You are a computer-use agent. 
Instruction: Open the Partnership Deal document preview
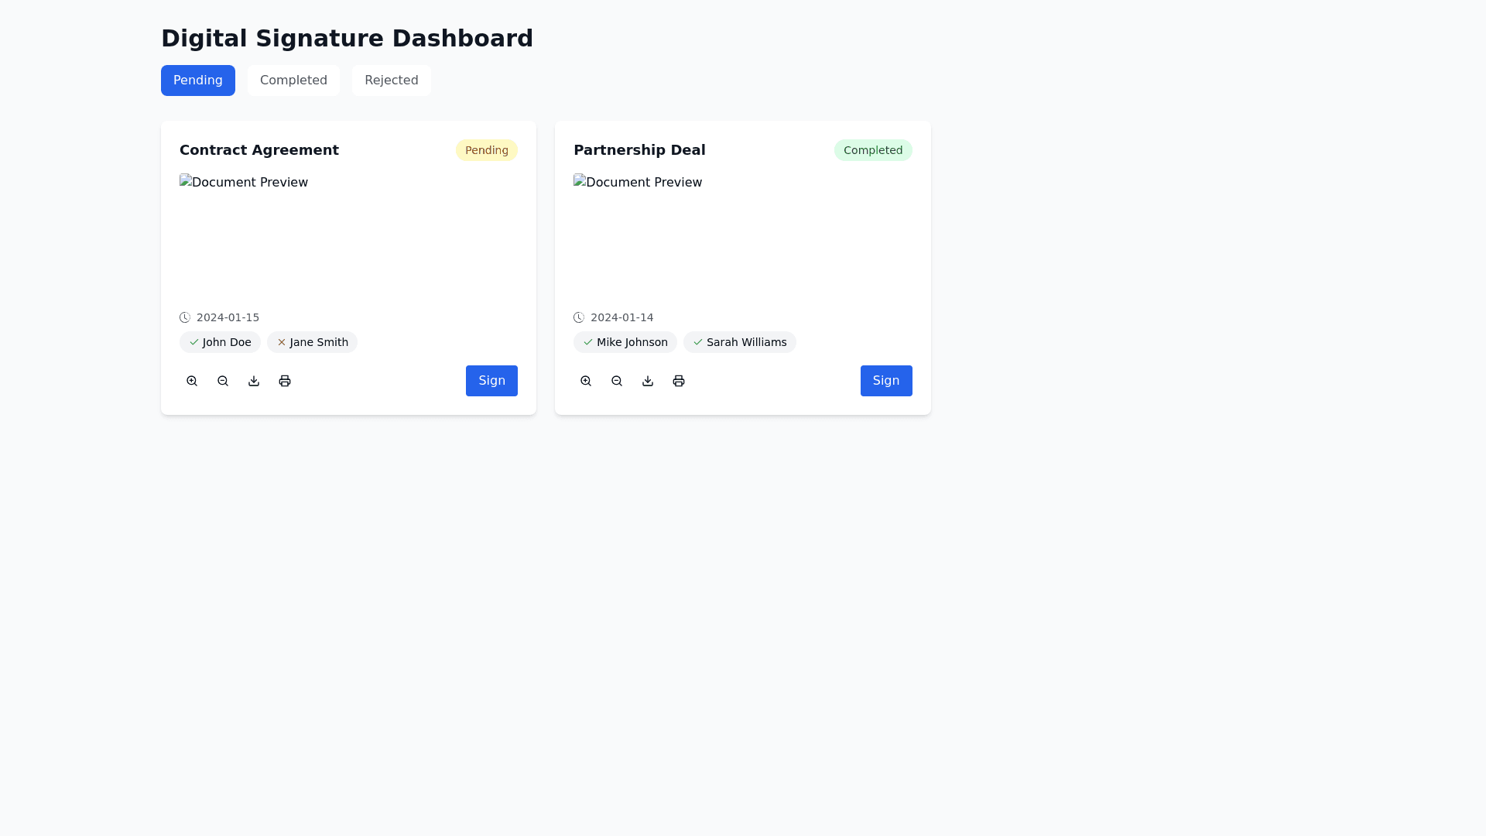click(x=638, y=183)
